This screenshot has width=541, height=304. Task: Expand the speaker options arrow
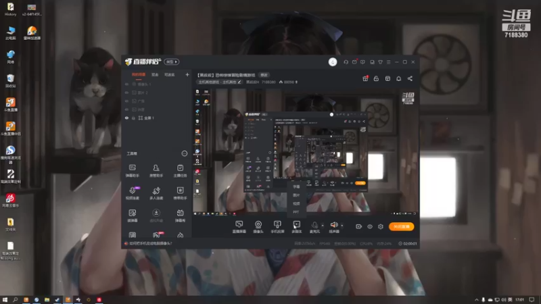pyautogui.click(x=342, y=226)
